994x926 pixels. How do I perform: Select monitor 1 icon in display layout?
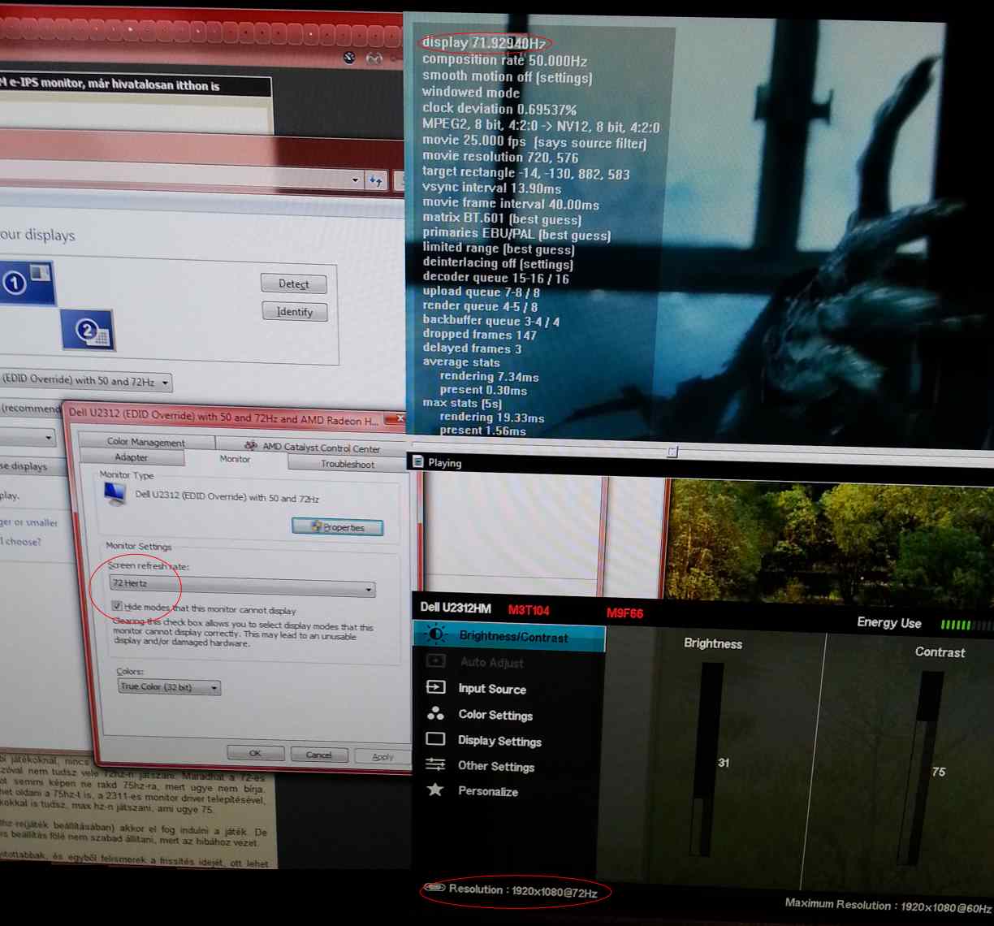(x=27, y=283)
